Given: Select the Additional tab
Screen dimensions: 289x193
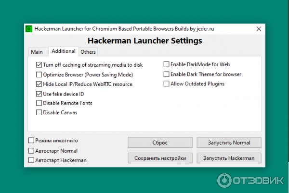Looking at the screenshot, I should pyautogui.click(x=64, y=51).
